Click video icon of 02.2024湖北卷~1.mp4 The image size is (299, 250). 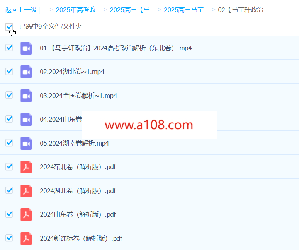[26, 72]
